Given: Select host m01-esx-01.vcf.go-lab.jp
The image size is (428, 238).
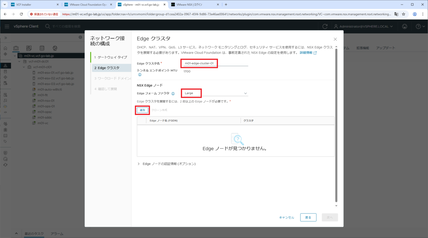Looking at the screenshot, I should point(55,73).
